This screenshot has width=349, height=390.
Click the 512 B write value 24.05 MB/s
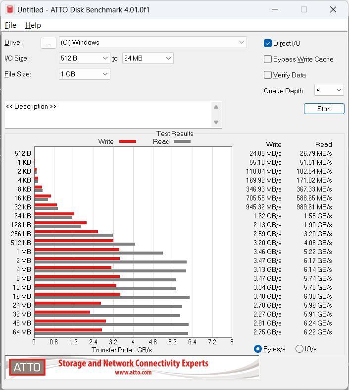pos(265,153)
